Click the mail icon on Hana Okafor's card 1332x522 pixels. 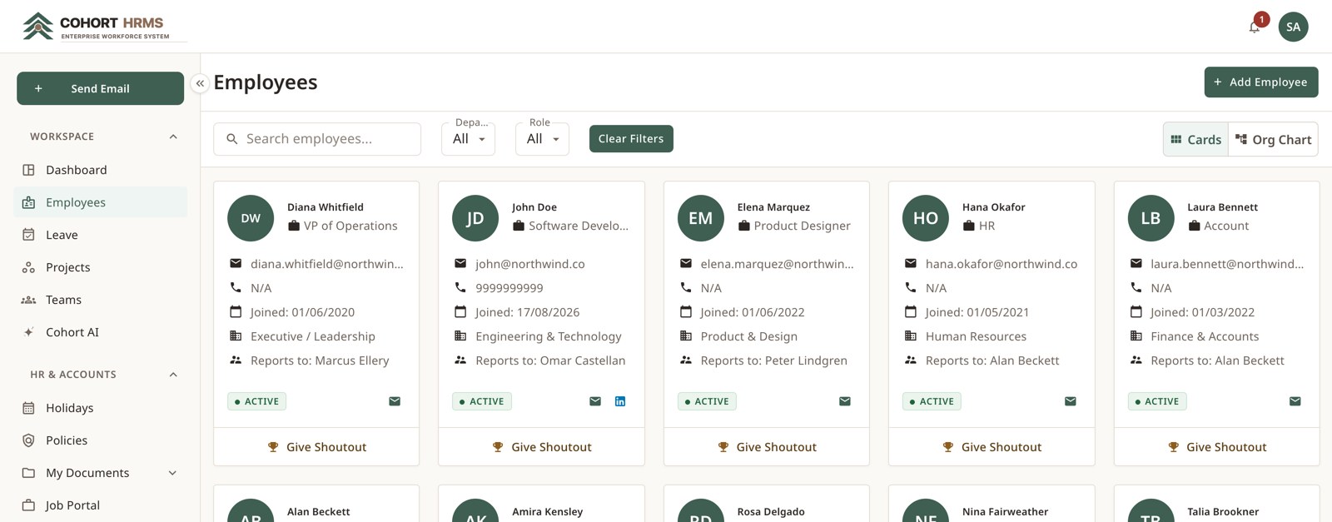point(1071,401)
